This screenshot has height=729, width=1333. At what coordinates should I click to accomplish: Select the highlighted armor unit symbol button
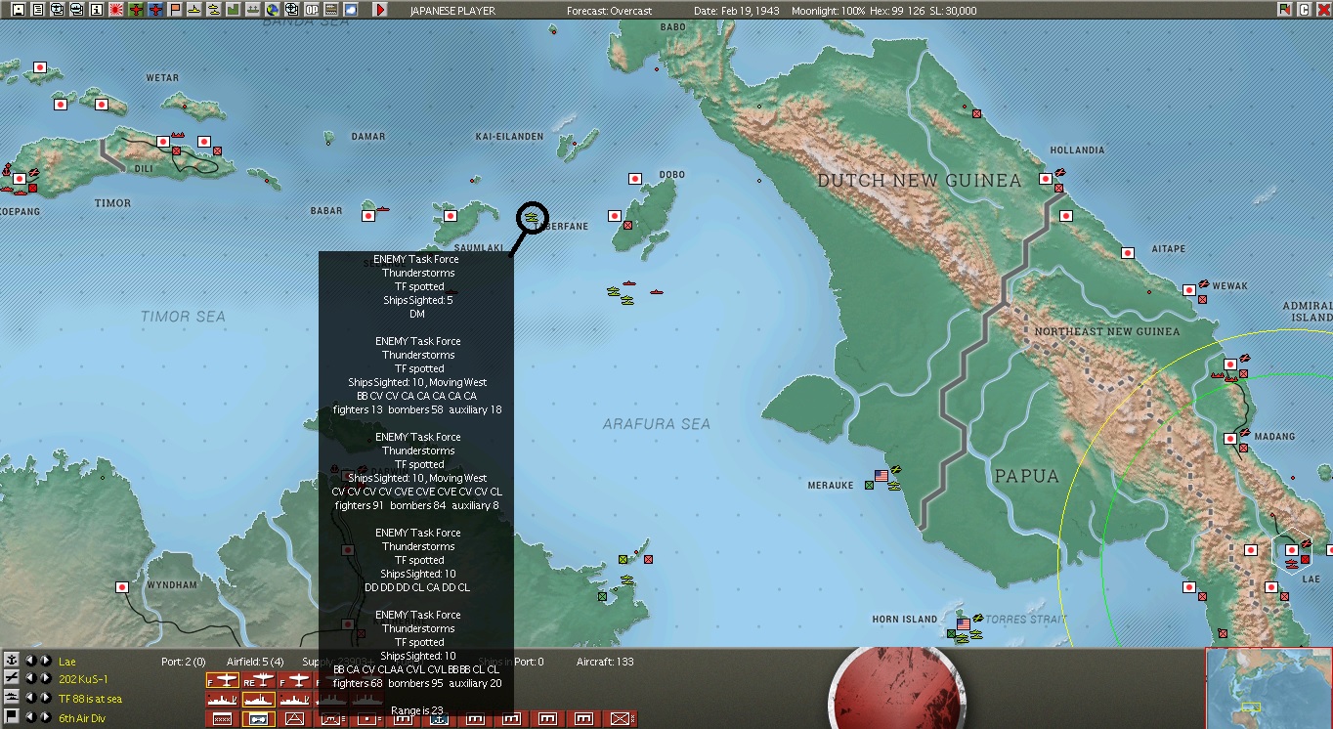pos(259,719)
